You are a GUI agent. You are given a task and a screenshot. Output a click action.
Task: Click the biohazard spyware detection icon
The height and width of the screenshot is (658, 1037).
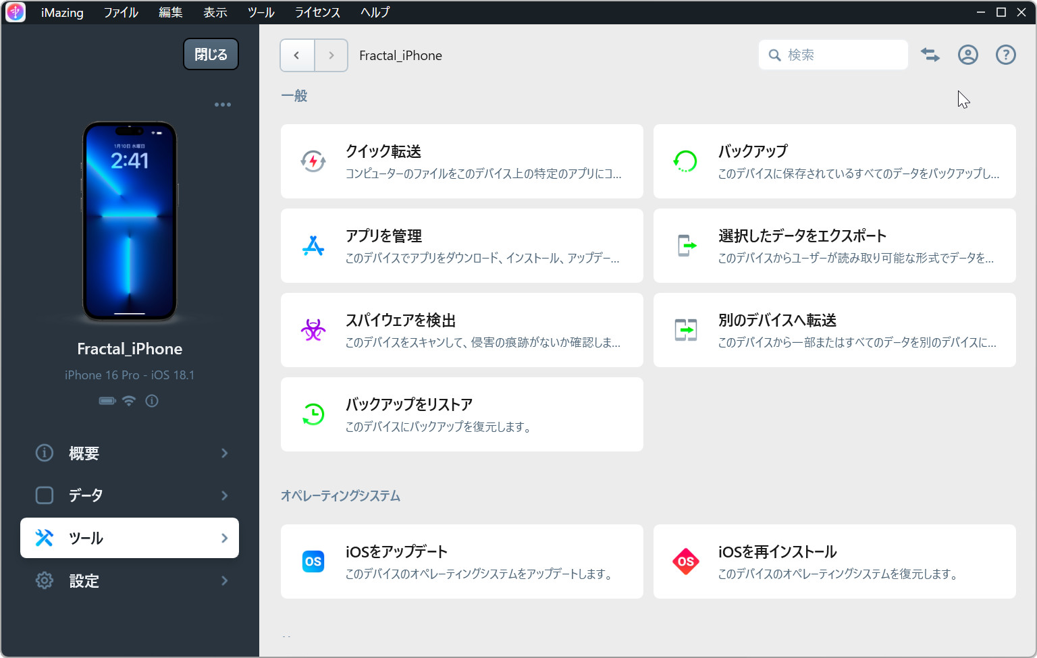(x=313, y=330)
